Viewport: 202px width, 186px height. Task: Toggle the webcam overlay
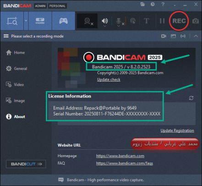point(87,21)
